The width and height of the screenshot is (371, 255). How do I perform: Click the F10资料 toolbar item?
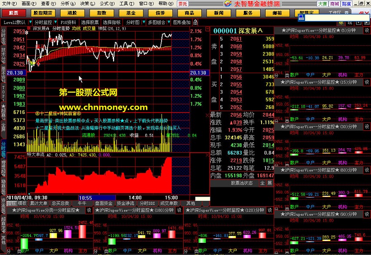[x=68, y=22]
